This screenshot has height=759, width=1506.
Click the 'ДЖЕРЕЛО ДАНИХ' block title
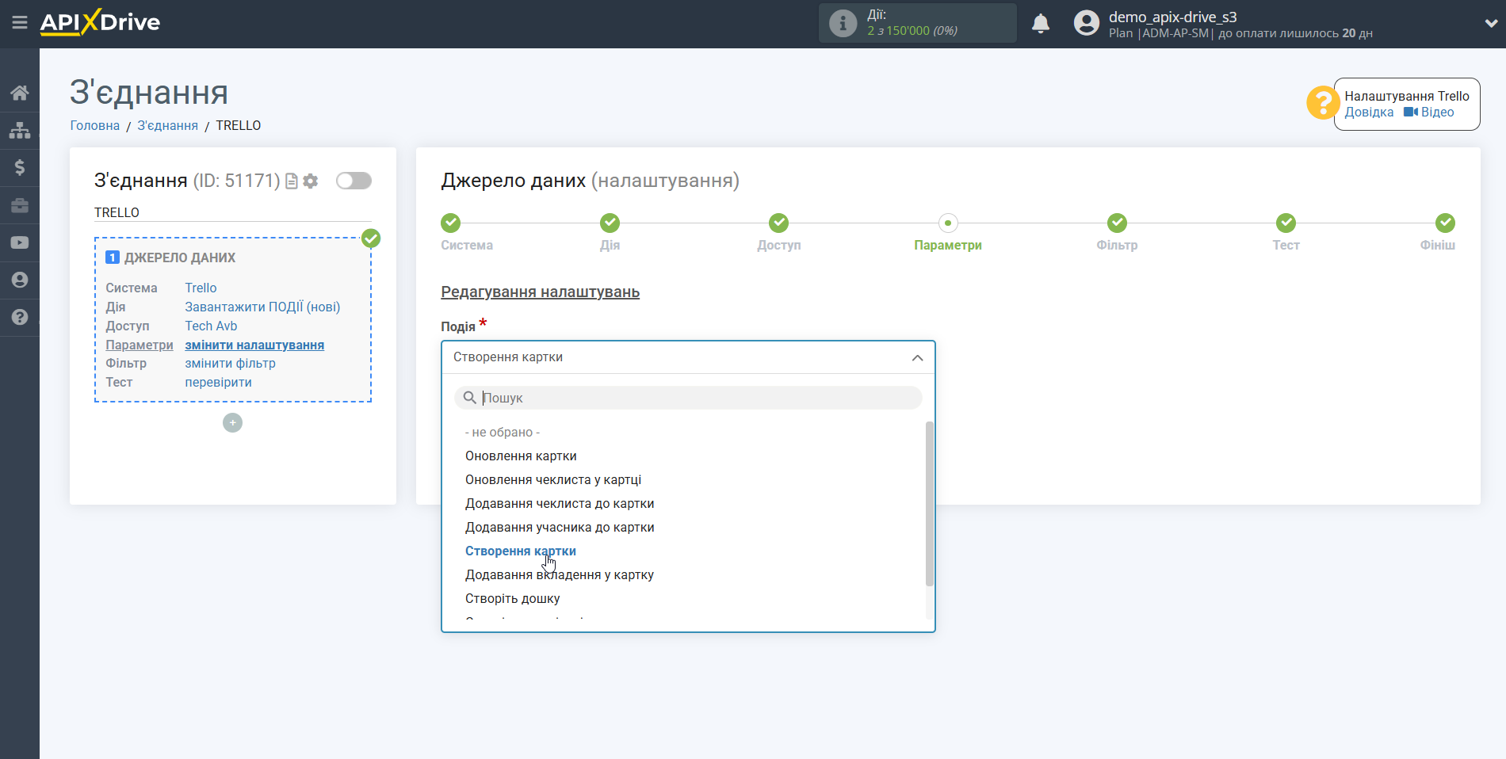coord(180,257)
